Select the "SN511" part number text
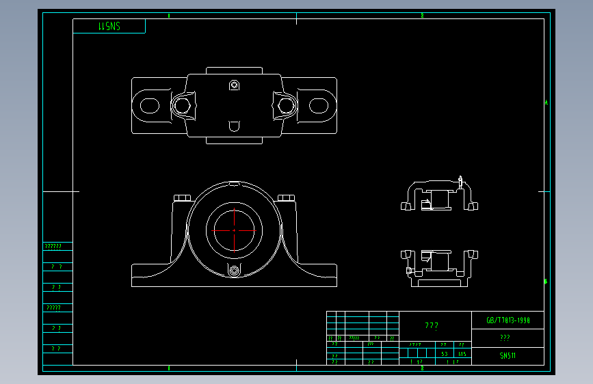 (x=508, y=356)
